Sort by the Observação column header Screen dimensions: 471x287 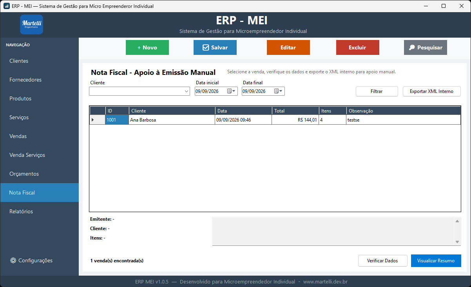click(404, 111)
